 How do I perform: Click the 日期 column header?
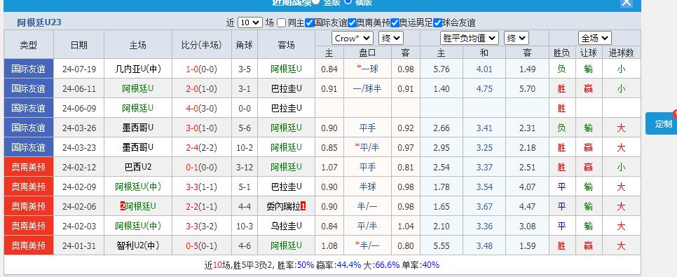coord(79,44)
